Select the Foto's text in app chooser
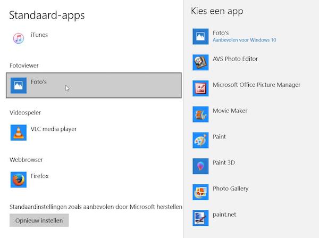Image resolution: width=319 pixels, height=238 pixels. coord(221,33)
